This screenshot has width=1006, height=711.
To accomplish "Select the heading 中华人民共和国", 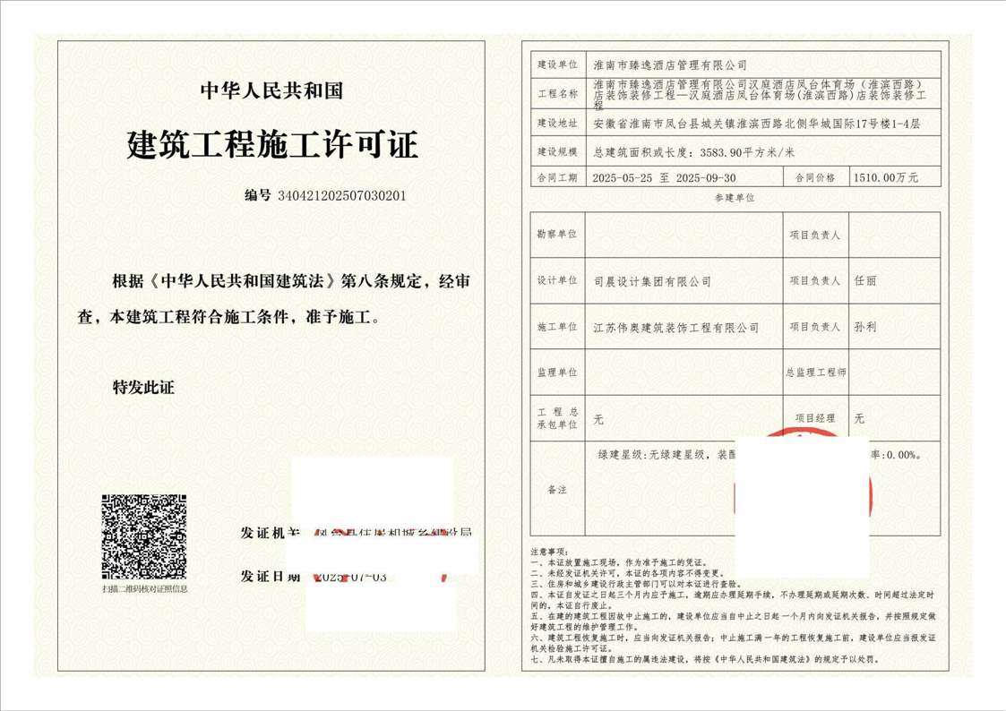I will [272, 91].
